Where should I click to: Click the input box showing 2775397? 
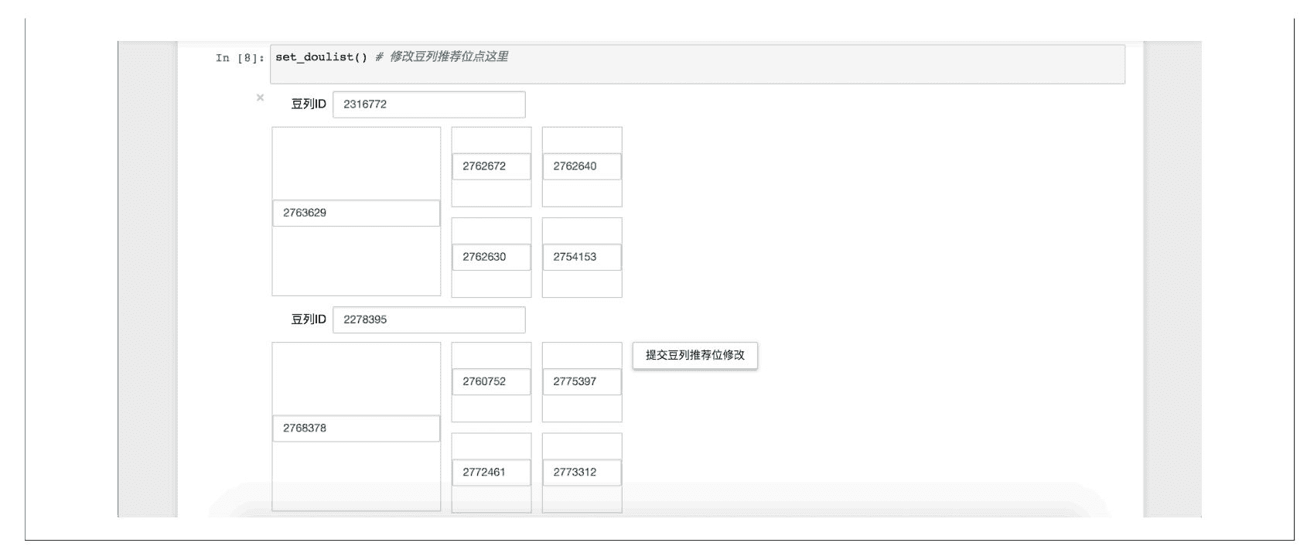pos(582,381)
